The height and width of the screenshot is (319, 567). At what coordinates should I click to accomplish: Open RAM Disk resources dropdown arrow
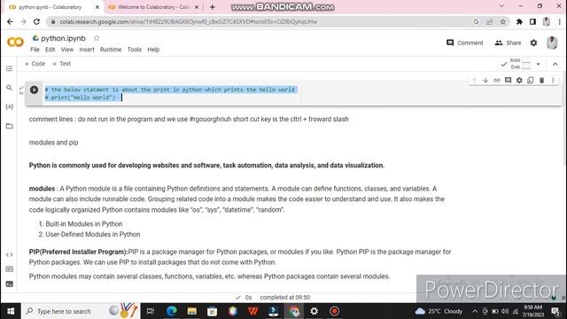pos(538,64)
